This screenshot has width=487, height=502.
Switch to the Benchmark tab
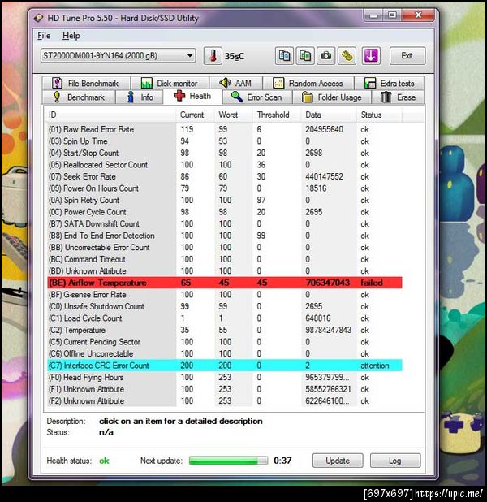tap(79, 97)
